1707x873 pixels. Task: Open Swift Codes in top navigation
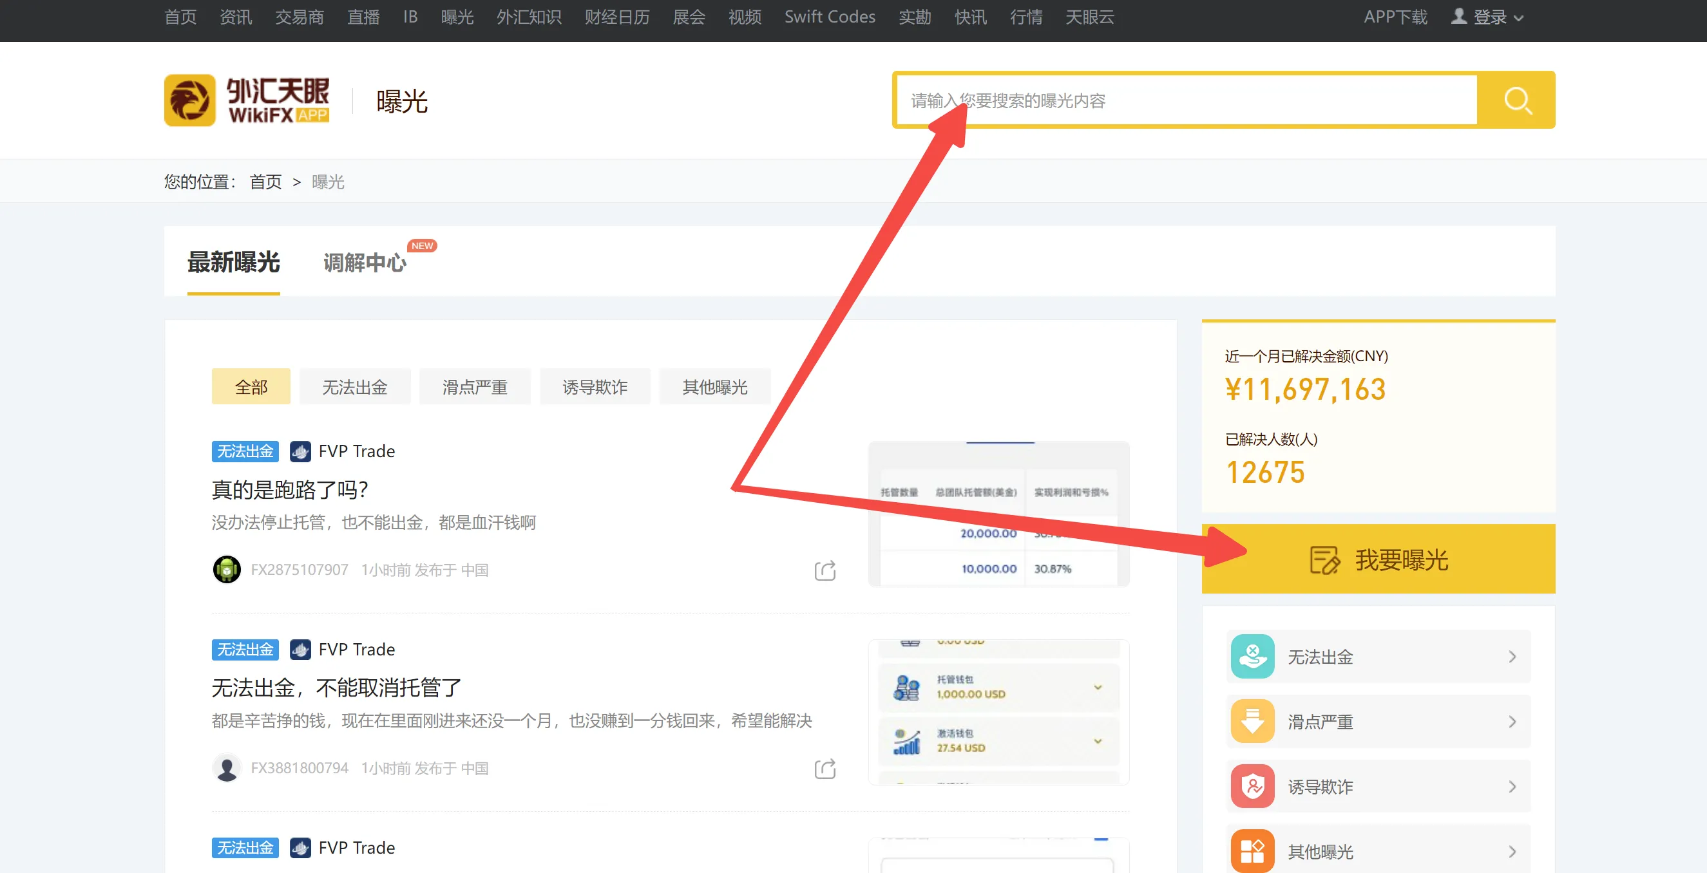pos(830,17)
